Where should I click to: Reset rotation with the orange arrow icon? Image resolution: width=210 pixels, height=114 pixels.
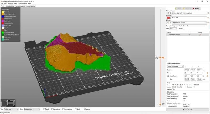pyautogui.click(x=208, y=73)
